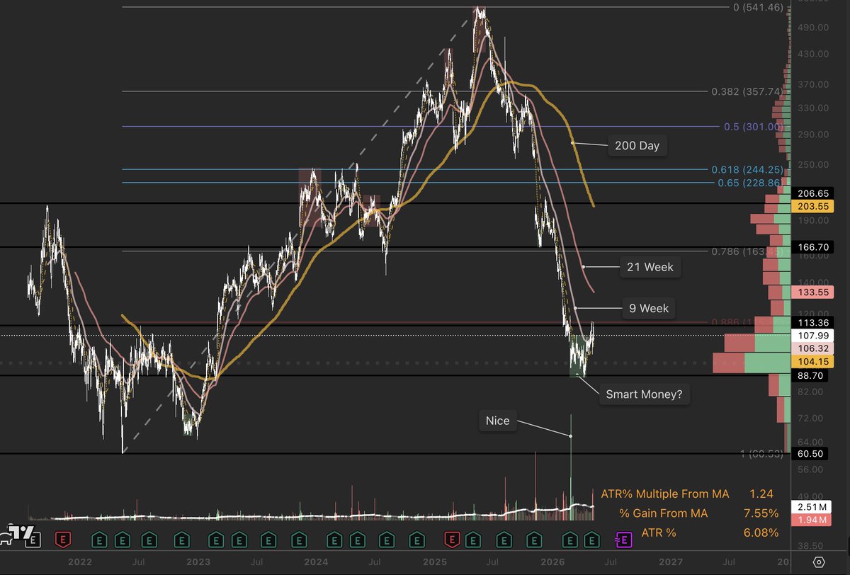Click the orange 104.15 price label
850x575 pixels.
tap(812, 362)
